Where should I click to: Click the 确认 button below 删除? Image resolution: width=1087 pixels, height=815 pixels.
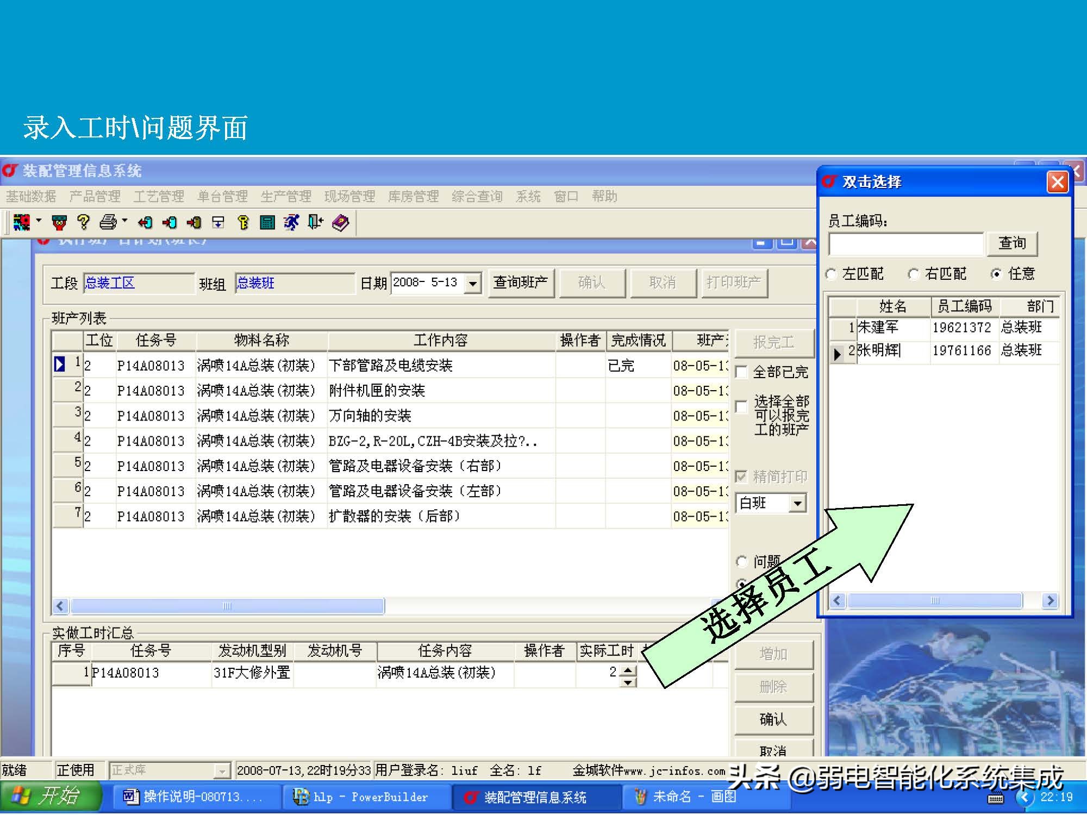pos(773,719)
